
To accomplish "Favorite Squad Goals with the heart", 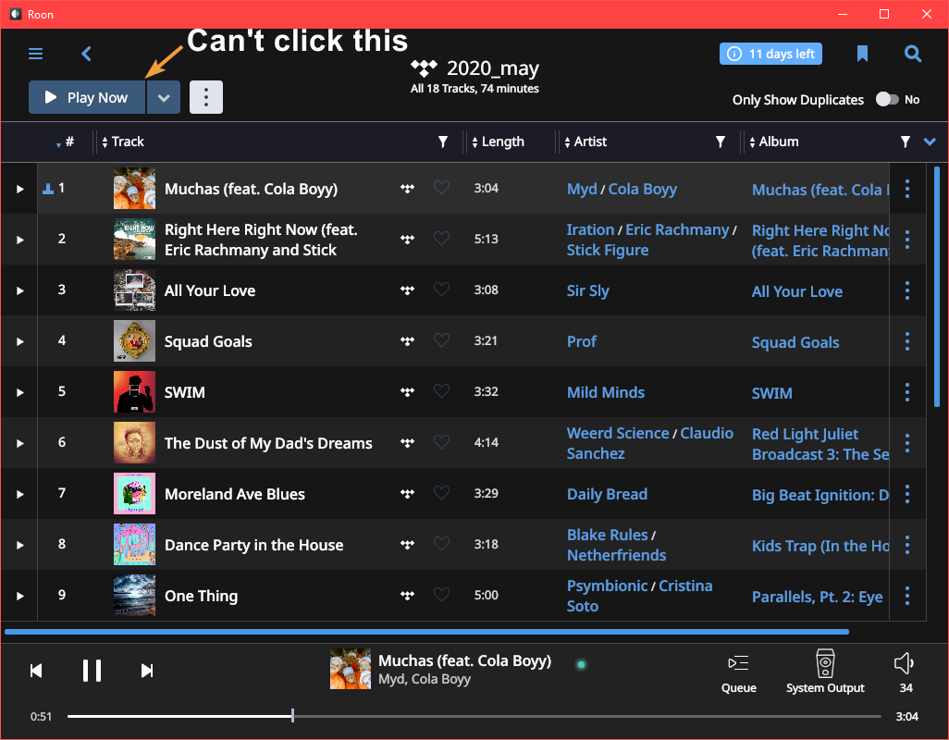I will [442, 340].
